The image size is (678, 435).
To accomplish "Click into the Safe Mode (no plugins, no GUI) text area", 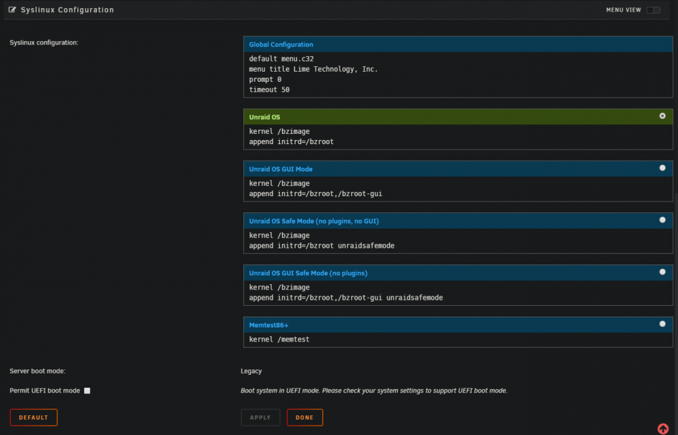I will click(x=458, y=241).
